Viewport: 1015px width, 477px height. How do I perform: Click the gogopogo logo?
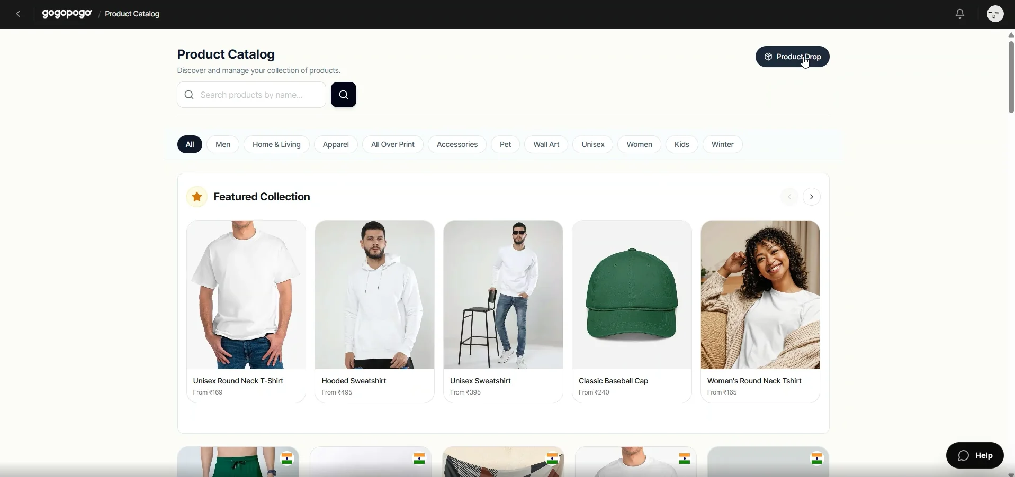[67, 14]
